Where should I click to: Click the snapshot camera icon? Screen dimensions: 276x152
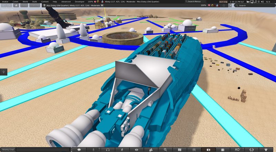pyautogui.click(x=208, y=150)
